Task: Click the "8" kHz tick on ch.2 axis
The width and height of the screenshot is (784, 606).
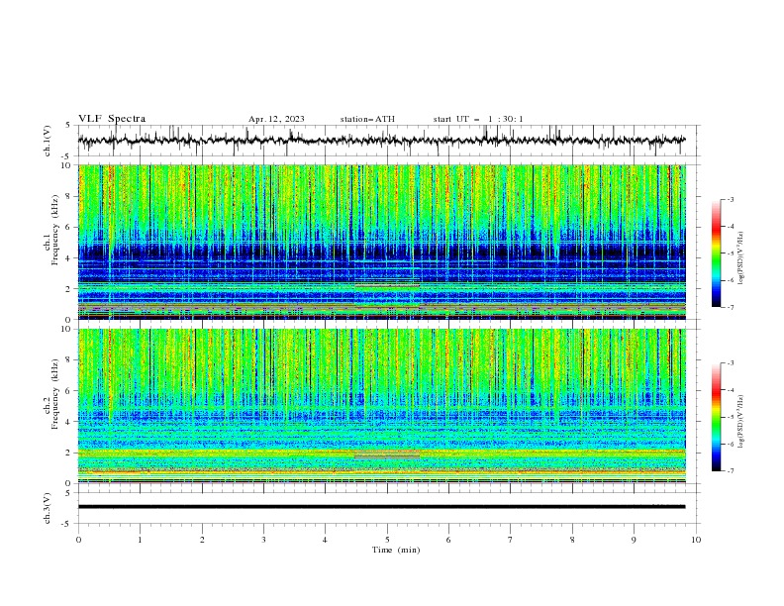Action: [x=69, y=360]
